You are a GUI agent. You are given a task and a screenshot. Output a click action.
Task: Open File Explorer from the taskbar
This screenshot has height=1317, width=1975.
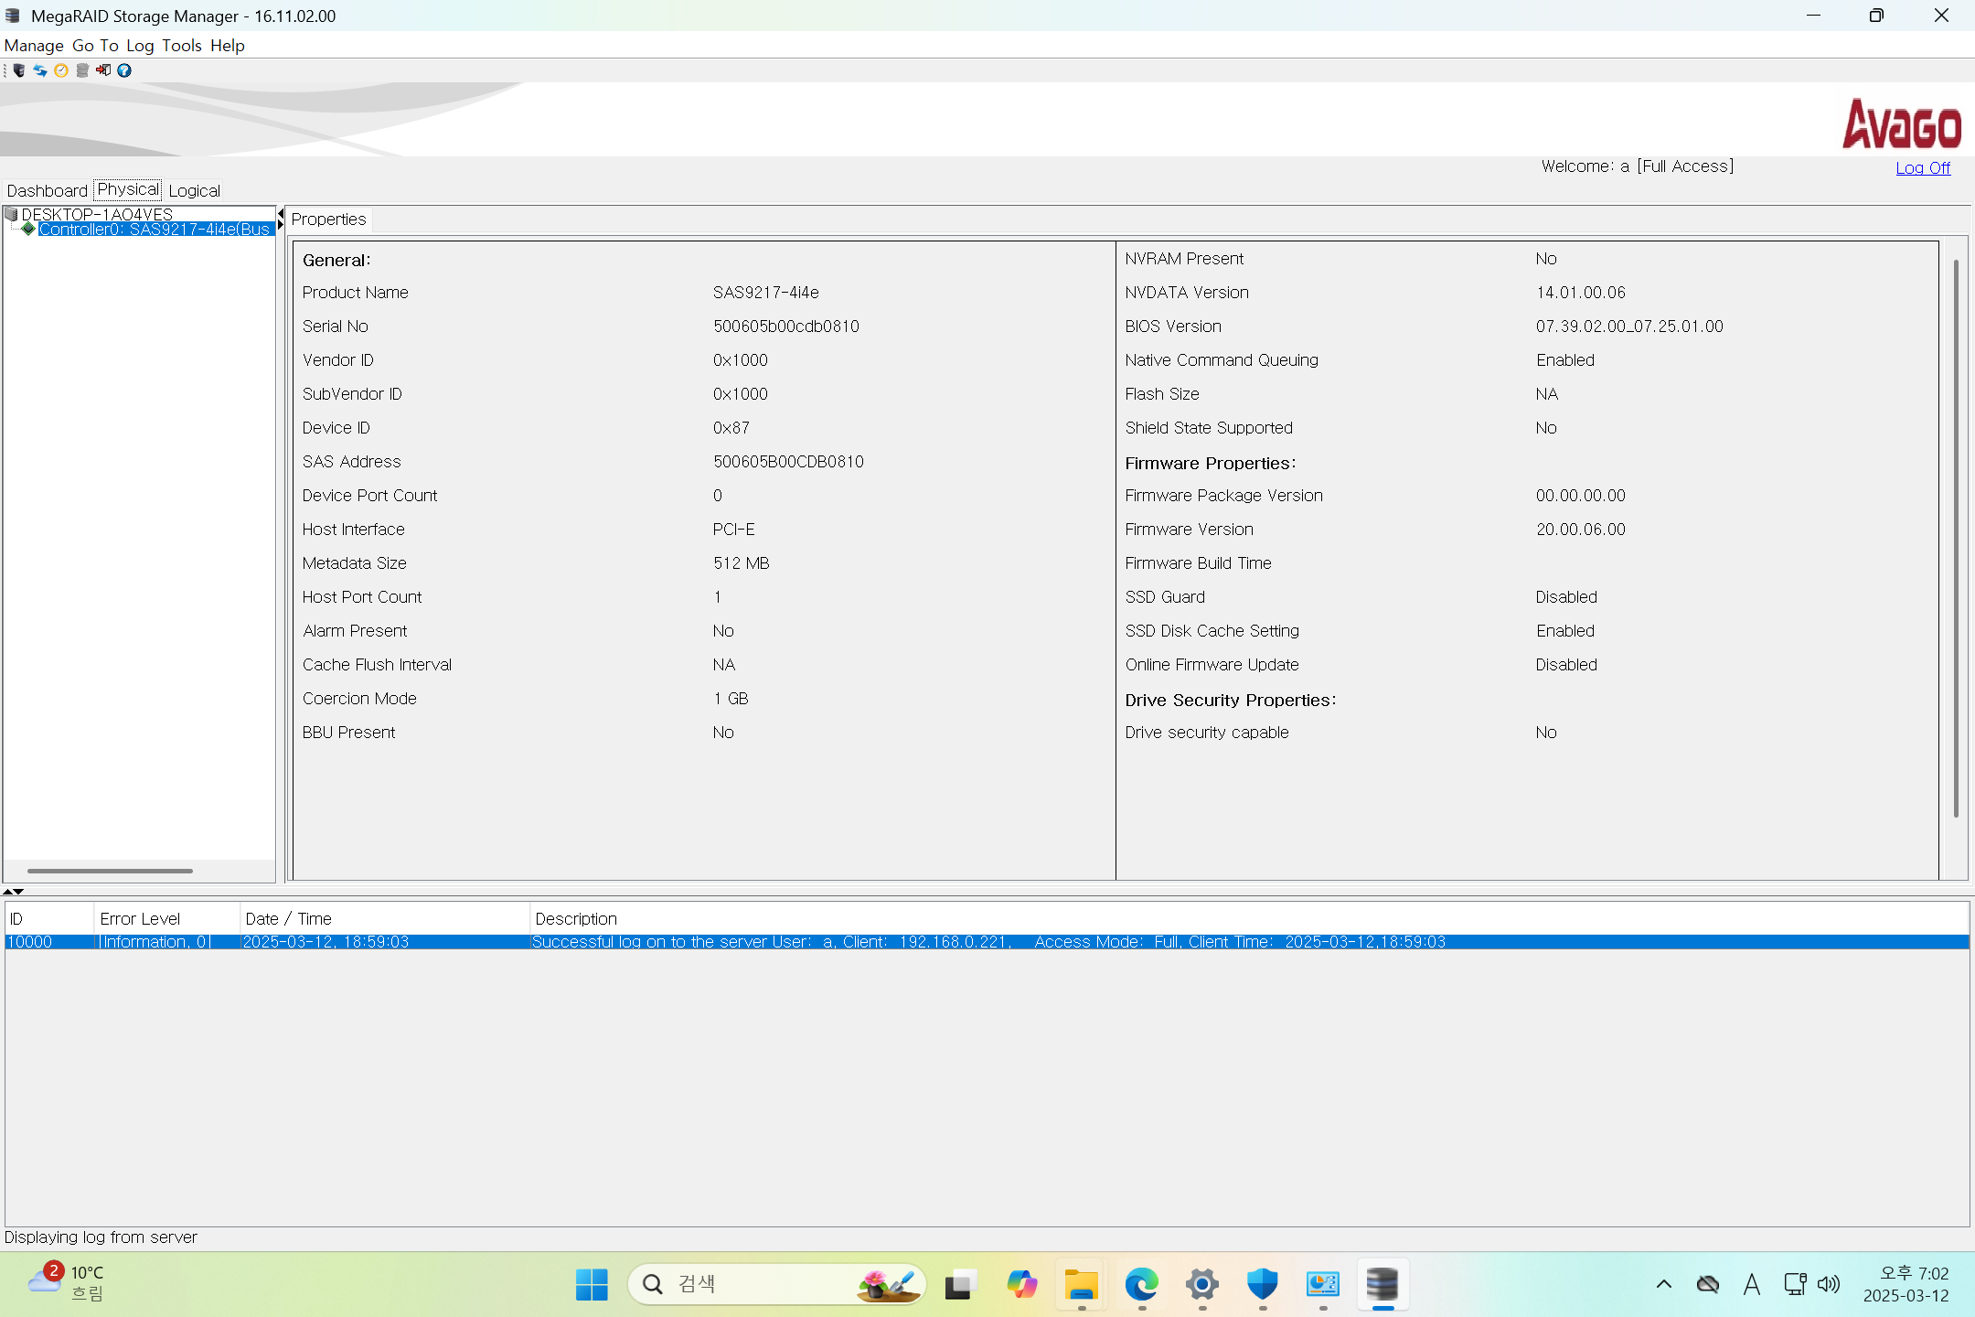[1081, 1285]
